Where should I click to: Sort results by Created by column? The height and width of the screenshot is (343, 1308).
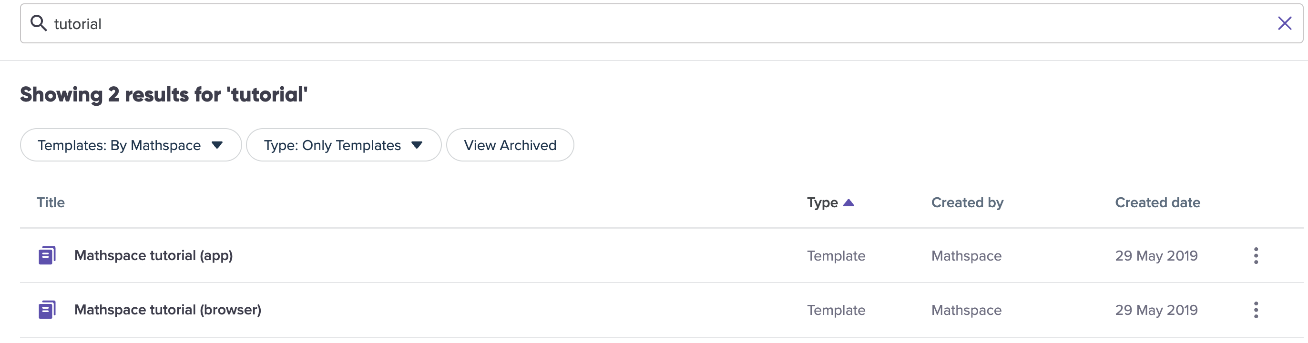coord(967,202)
